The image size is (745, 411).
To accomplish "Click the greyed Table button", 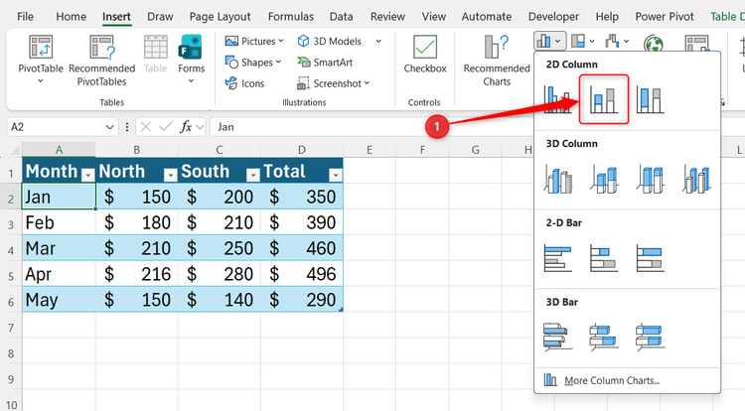I will tap(155, 54).
